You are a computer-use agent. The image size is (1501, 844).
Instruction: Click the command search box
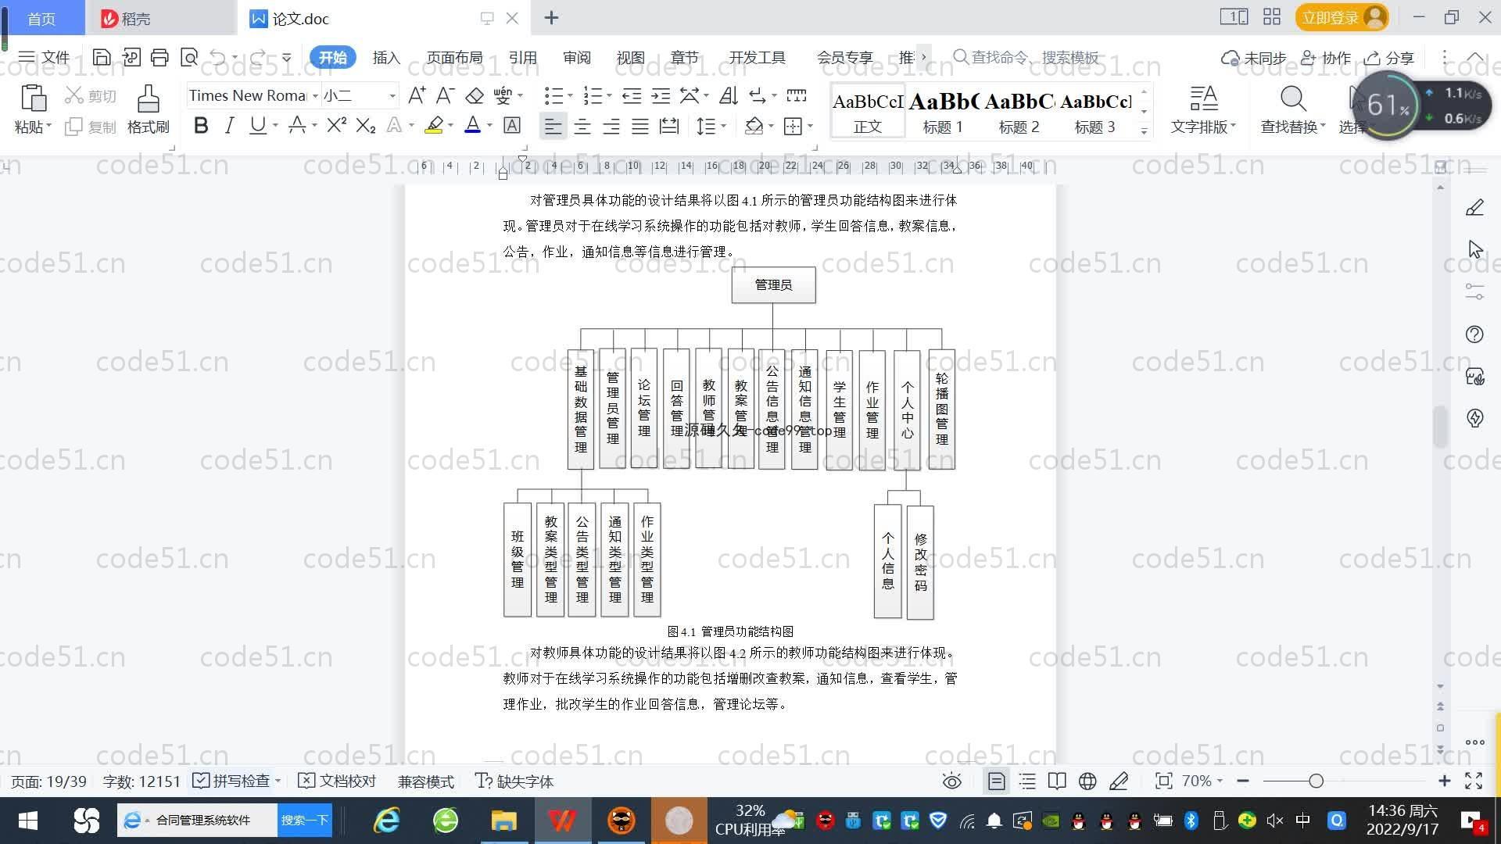1032,58
